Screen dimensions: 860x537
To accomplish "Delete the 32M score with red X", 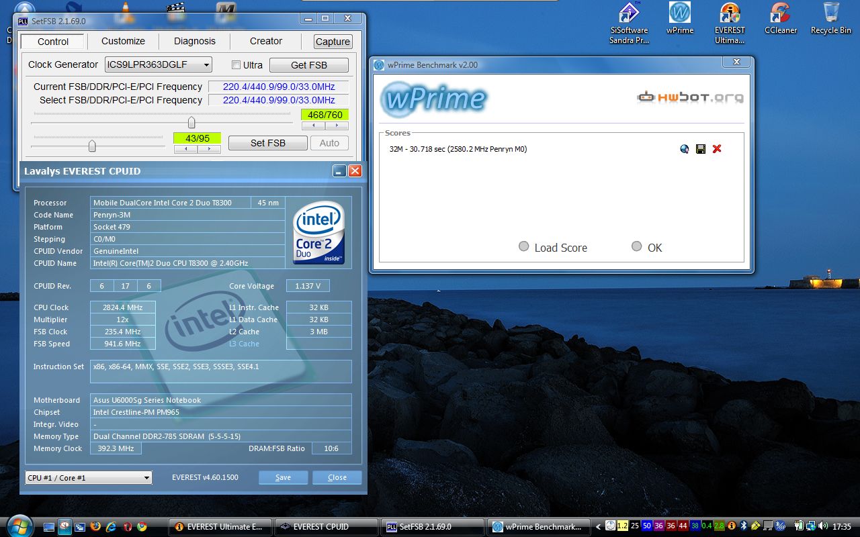I will (x=717, y=149).
